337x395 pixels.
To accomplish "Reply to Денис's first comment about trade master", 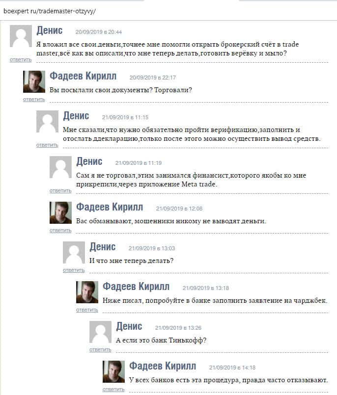I will click(x=21, y=60).
